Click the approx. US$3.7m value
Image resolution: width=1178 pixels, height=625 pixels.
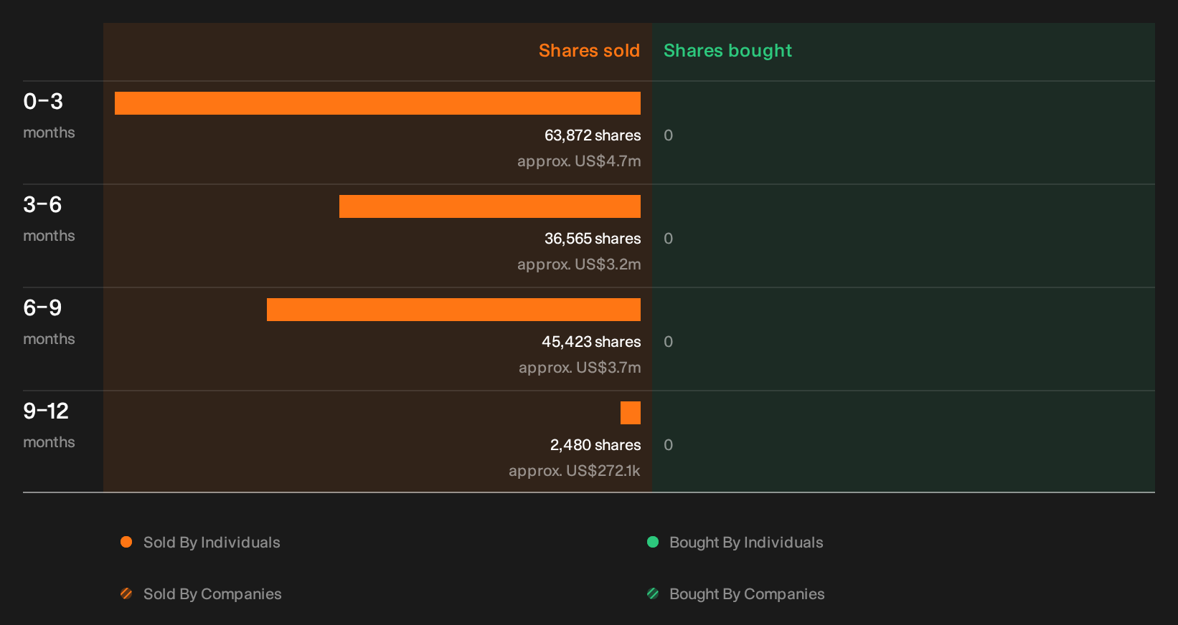(x=580, y=368)
